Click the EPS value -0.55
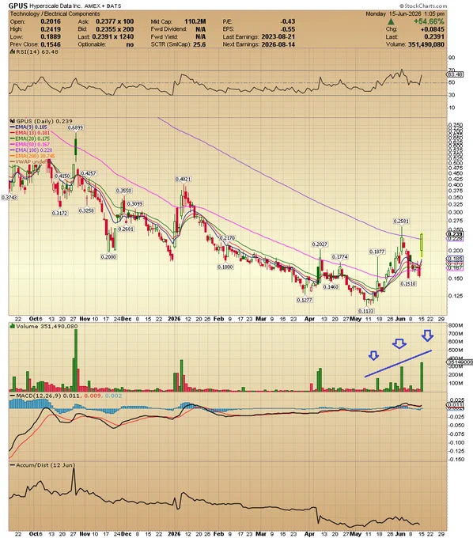Image resolution: width=473 pixels, height=538 pixels. (x=288, y=29)
